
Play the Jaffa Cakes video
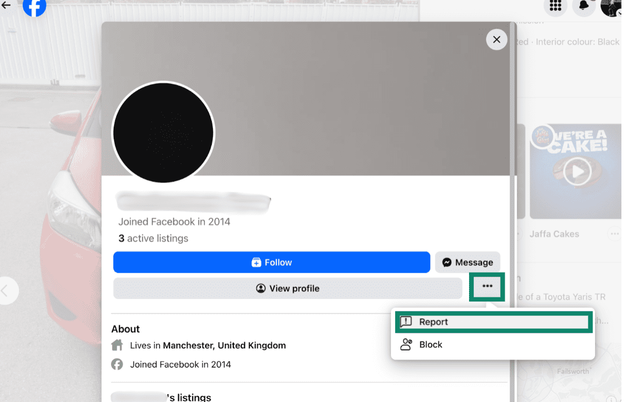click(x=577, y=172)
